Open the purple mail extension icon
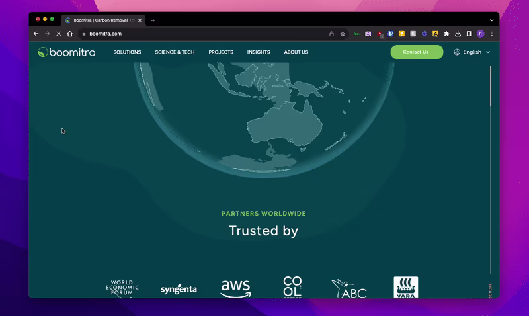Viewport: 529px width, 316px height. (368, 34)
